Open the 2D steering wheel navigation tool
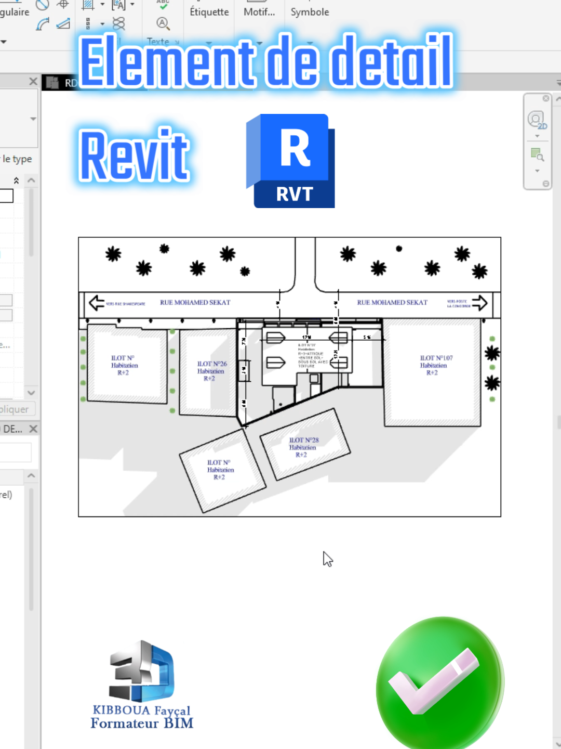This screenshot has height=749, width=561. (x=537, y=120)
